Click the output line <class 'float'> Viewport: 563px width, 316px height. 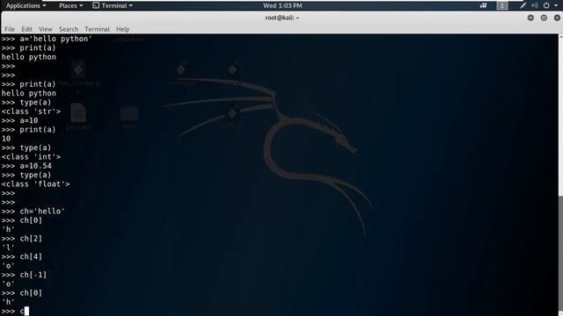[x=35, y=184]
